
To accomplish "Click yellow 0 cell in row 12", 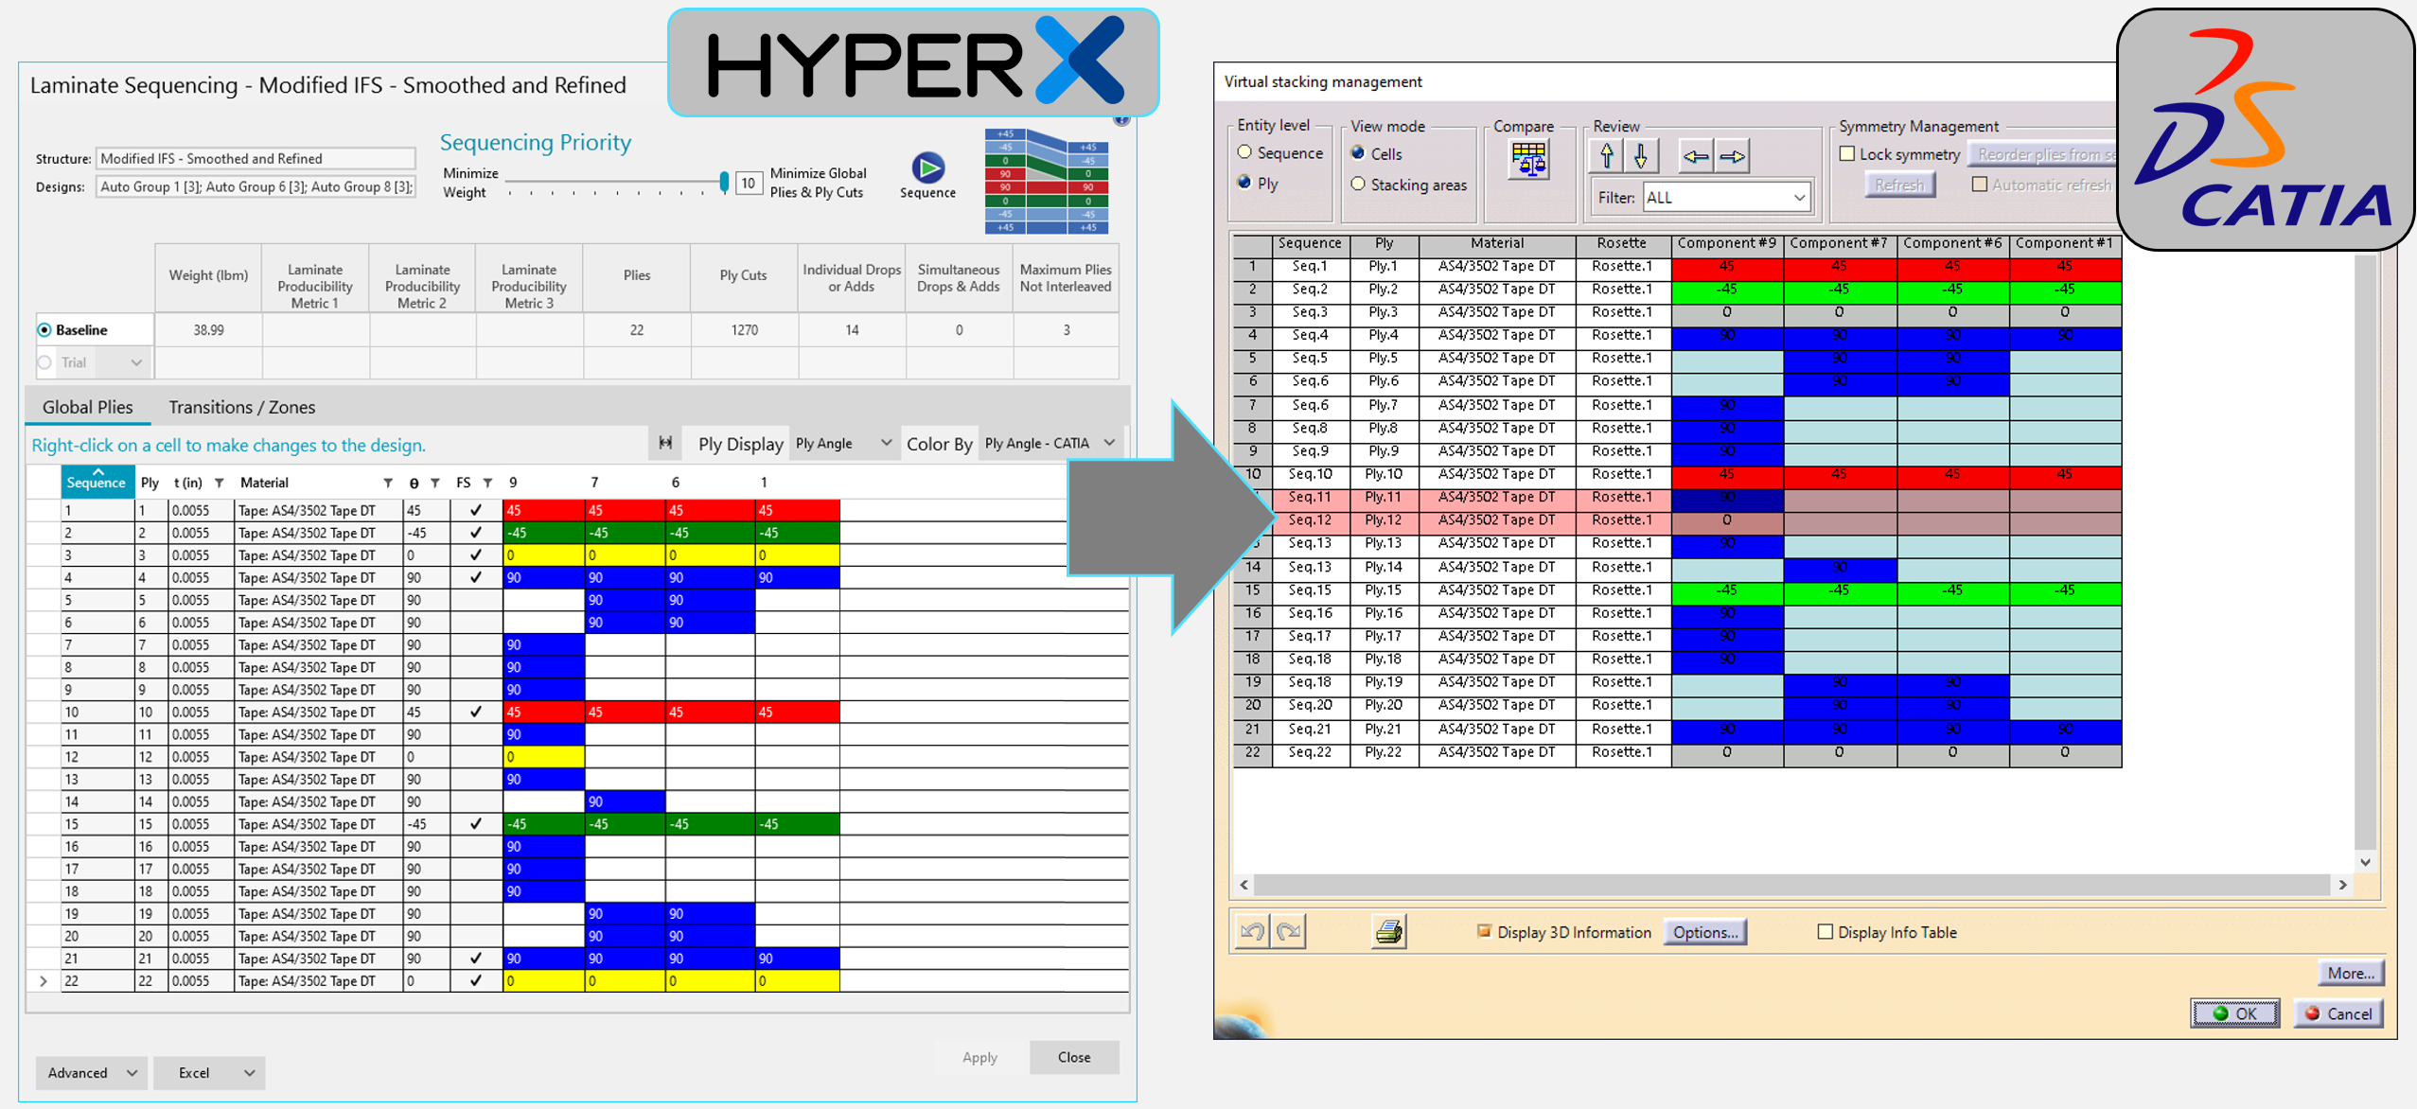I will 543,757.
